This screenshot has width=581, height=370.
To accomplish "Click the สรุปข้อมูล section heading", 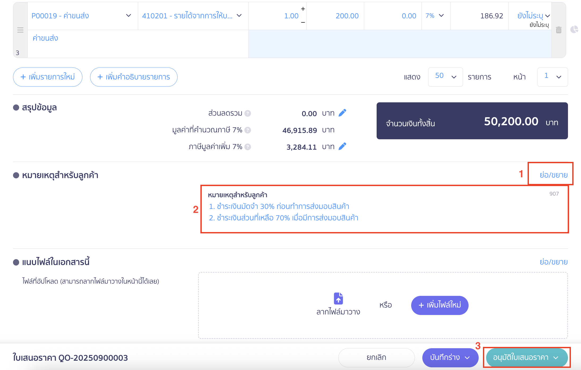I will click(x=39, y=108).
